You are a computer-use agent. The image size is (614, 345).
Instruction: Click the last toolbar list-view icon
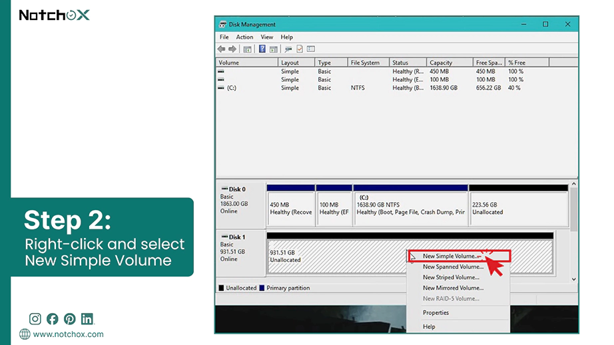[311, 49]
